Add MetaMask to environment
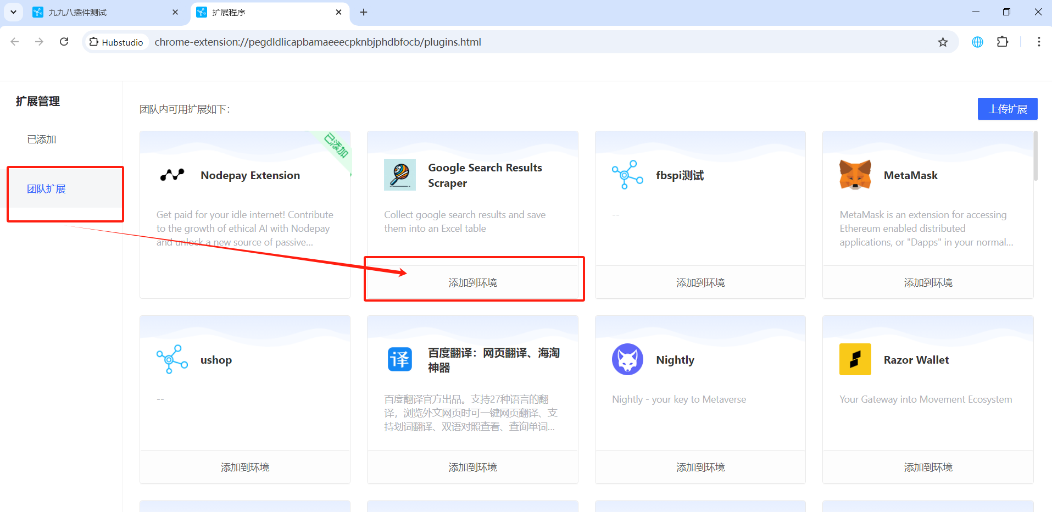 (x=928, y=282)
